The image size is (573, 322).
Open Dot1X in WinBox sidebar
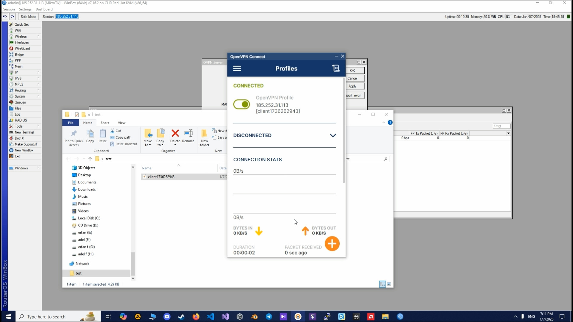(19, 138)
